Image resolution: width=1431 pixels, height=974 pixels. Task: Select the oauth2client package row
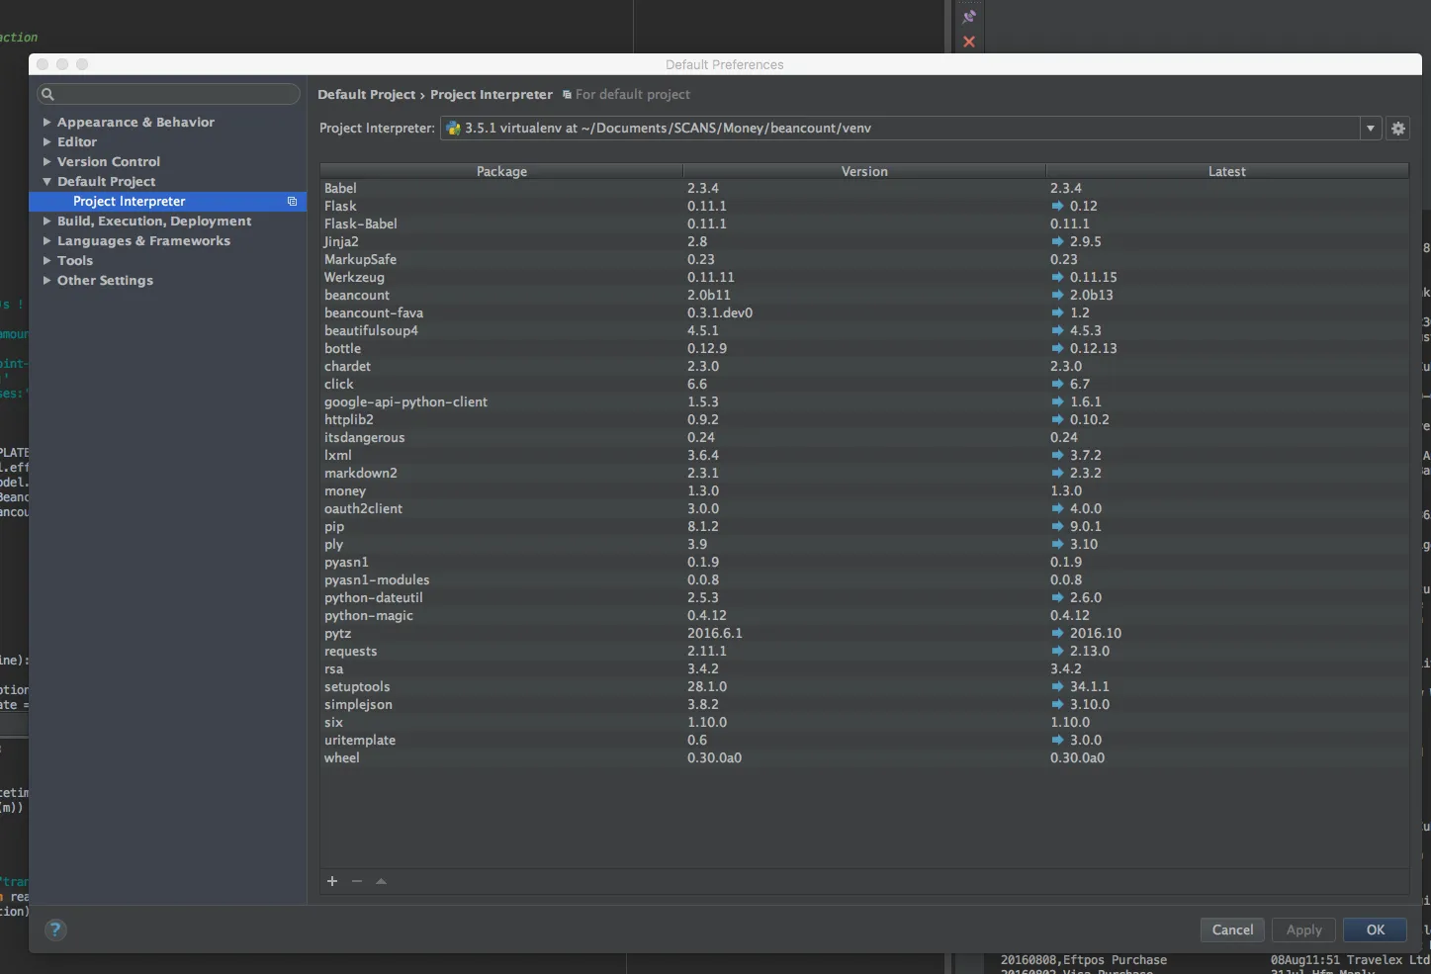tap(864, 508)
